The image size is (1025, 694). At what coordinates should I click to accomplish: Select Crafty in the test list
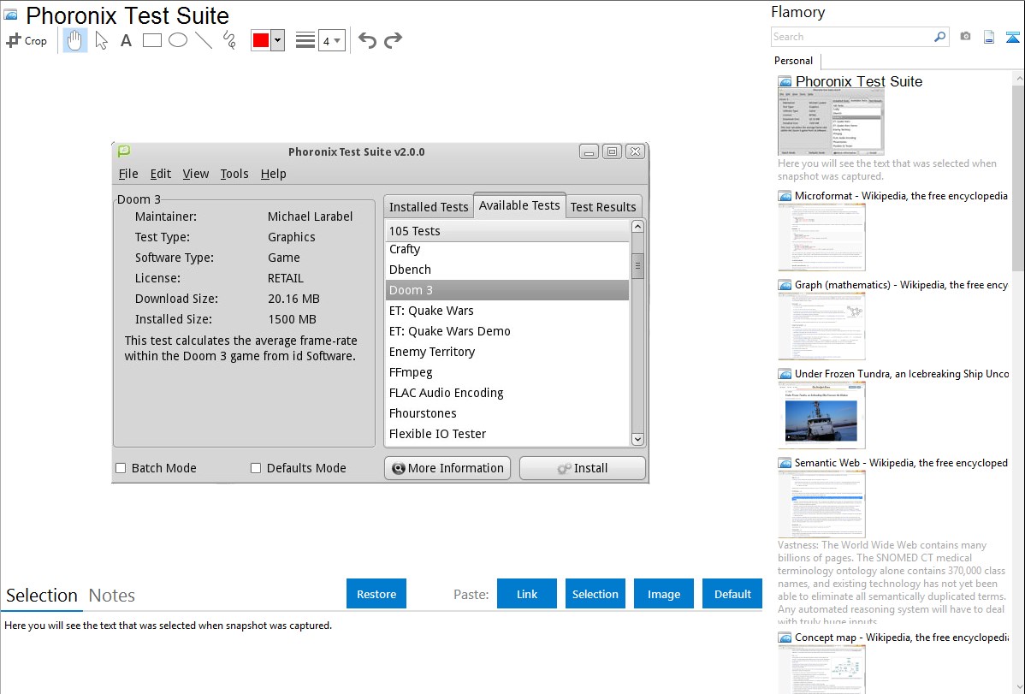pos(507,249)
